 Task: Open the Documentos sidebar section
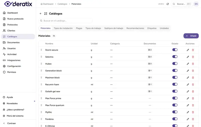pyautogui.click(x=18, y=43)
